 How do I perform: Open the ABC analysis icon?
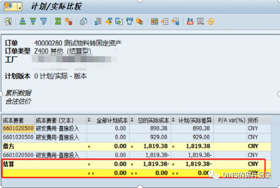click(140, 22)
